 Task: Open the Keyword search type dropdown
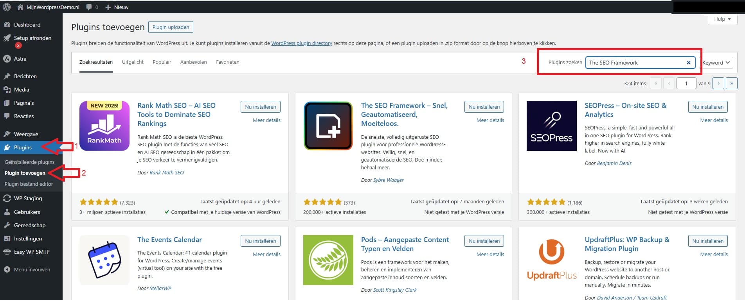[716, 63]
